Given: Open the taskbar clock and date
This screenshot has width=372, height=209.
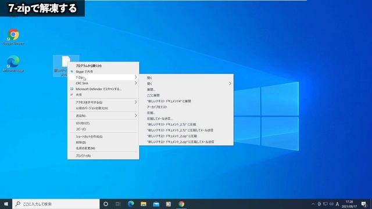Looking at the screenshot, I should pos(349,204).
